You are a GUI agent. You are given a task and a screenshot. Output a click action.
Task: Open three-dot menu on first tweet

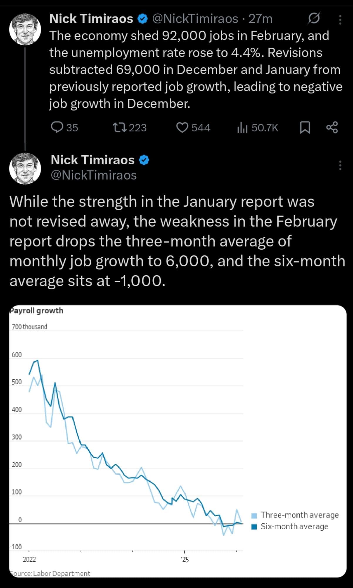(340, 19)
